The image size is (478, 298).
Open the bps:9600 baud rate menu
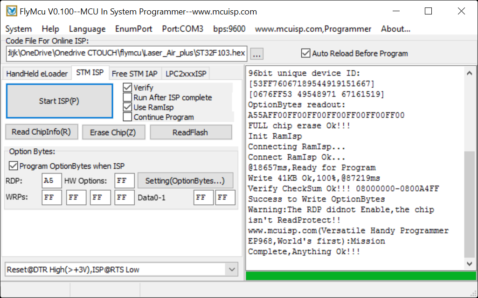(x=229, y=29)
